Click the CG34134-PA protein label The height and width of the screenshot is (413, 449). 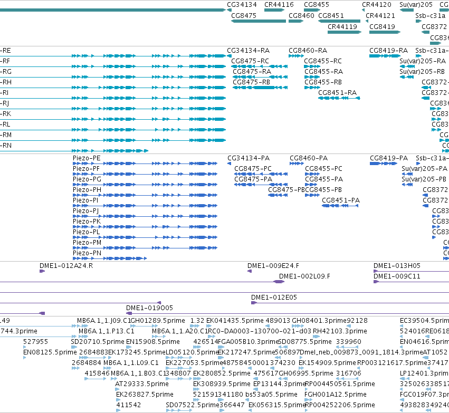[x=249, y=158]
